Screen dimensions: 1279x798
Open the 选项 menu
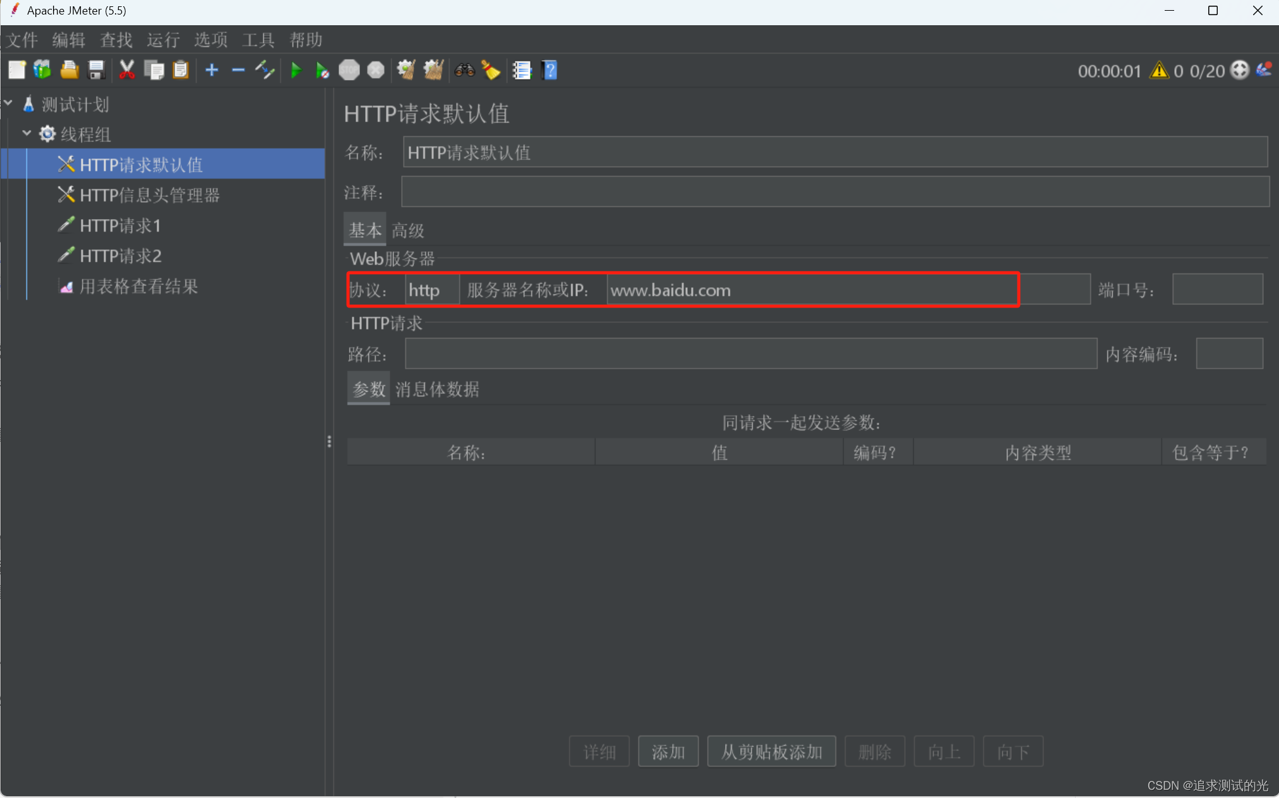point(211,40)
